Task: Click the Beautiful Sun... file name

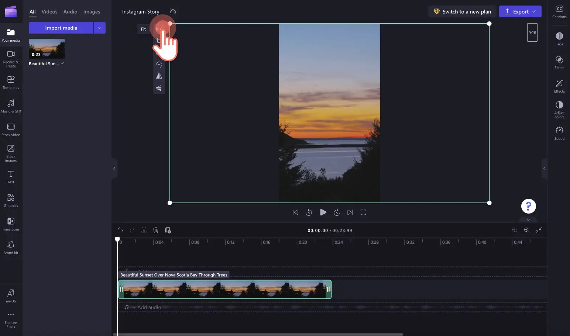Action: point(44,64)
